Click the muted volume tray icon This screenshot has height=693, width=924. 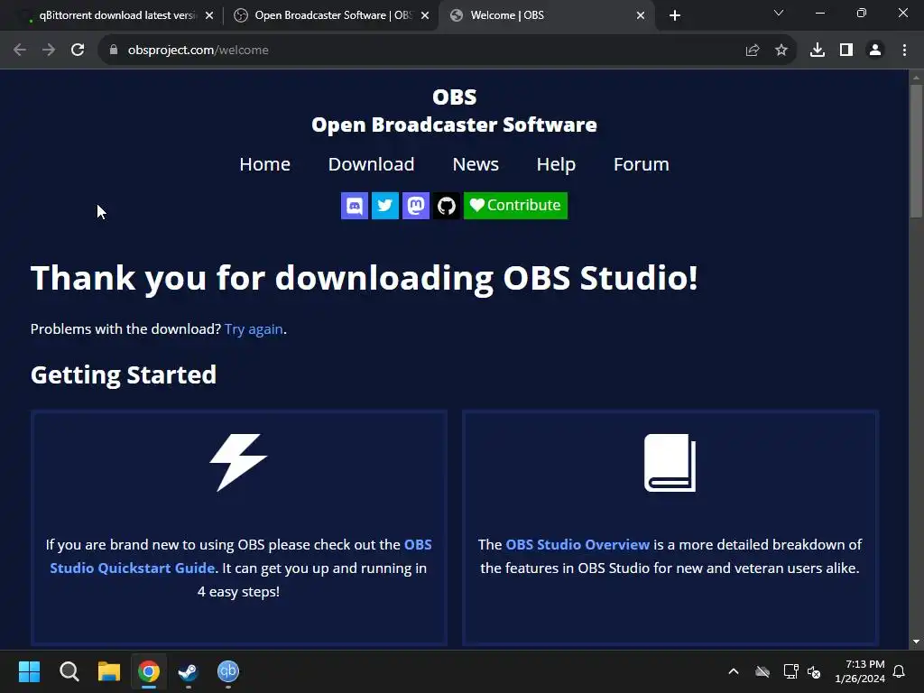(815, 671)
